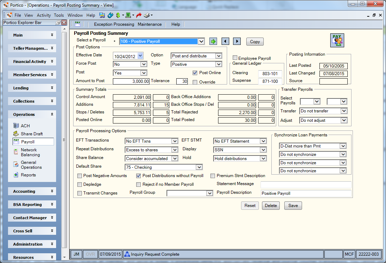The image size is (386, 263).
Task: Expand the Lending section in explorer bar
Action: [x=32, y=88]
